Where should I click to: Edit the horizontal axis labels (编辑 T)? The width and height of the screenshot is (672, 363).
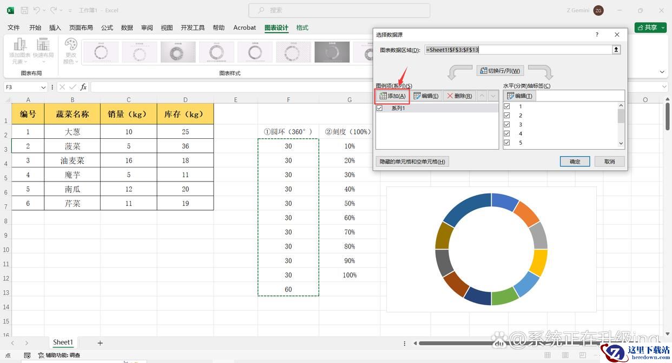(x=519, y=96)
